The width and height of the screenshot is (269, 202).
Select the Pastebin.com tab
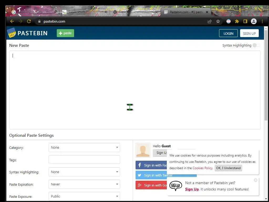click(185, 12)
